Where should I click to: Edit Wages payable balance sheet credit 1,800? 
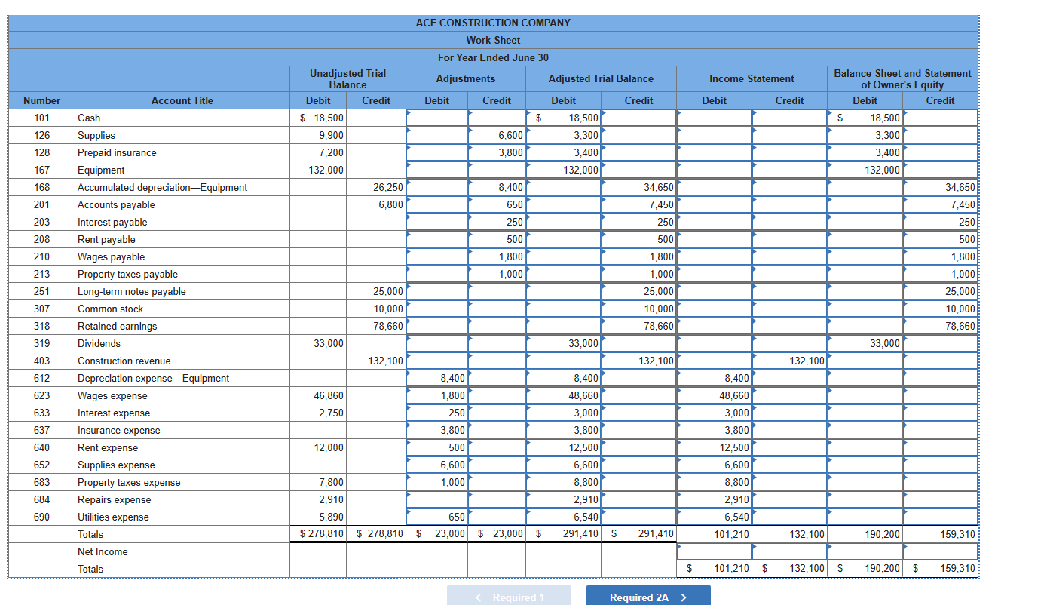click(940, 256)
